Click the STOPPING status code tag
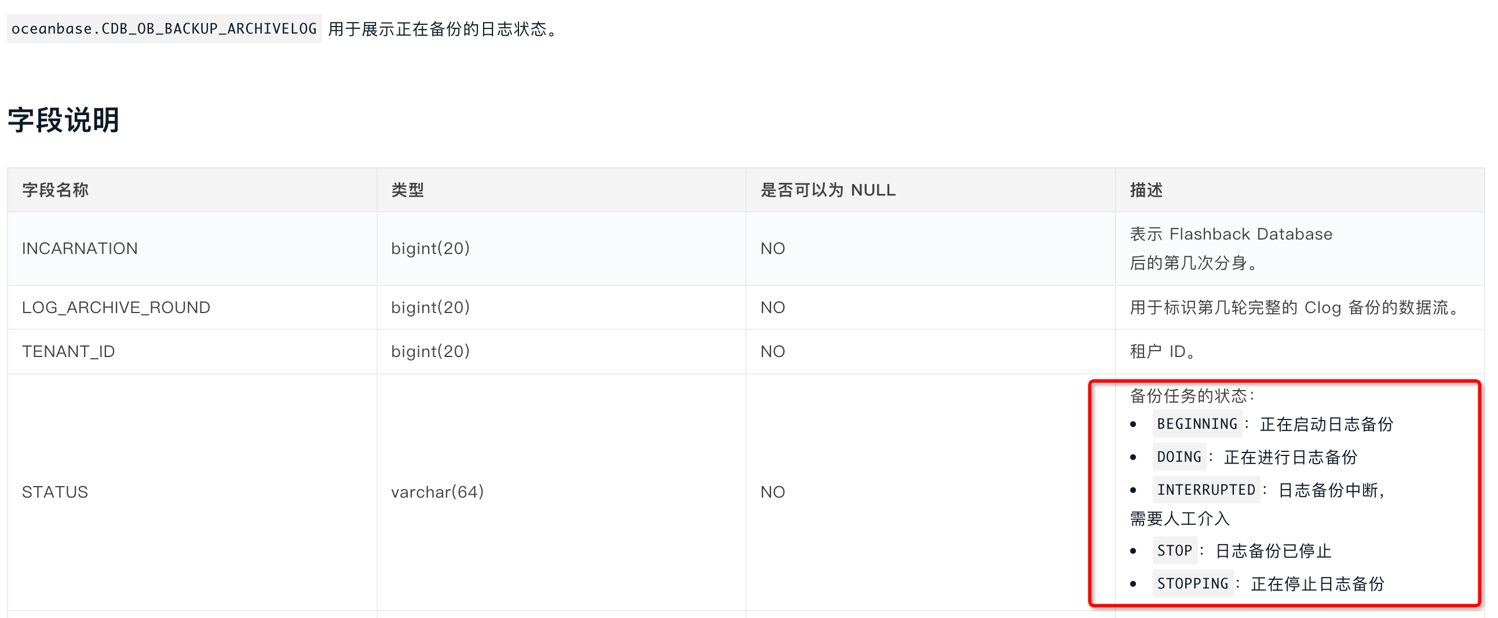 (x=1193, y=584)
